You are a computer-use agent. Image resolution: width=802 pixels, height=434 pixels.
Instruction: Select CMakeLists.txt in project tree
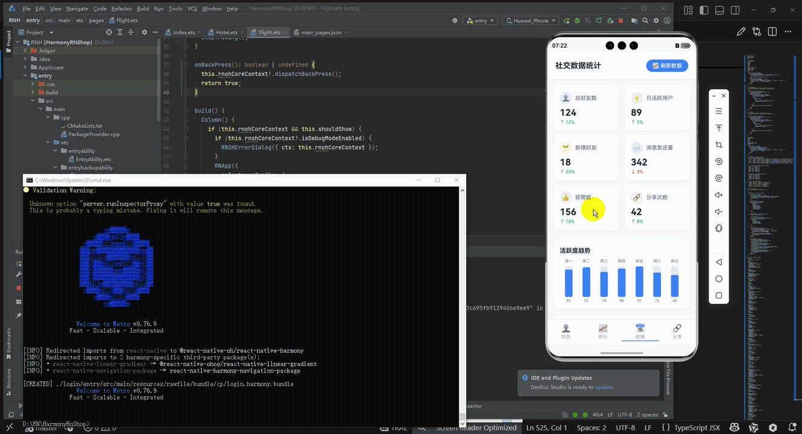click(84, 126)
